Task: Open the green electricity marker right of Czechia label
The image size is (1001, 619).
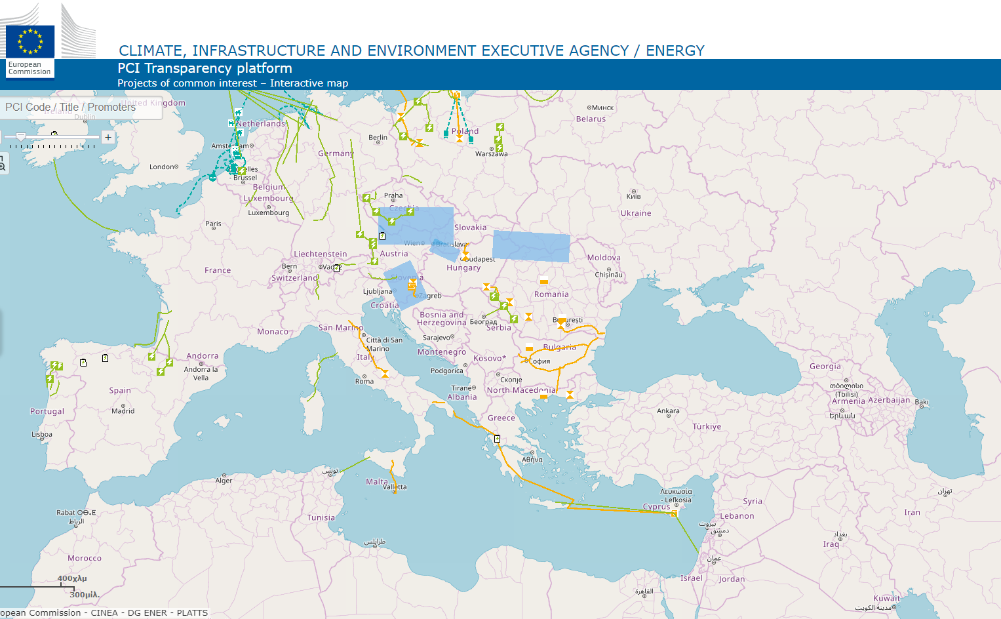Action: tap(410, 211)
